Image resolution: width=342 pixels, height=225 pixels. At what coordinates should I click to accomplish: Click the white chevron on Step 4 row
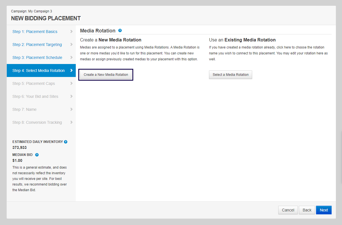click(71, 70)
